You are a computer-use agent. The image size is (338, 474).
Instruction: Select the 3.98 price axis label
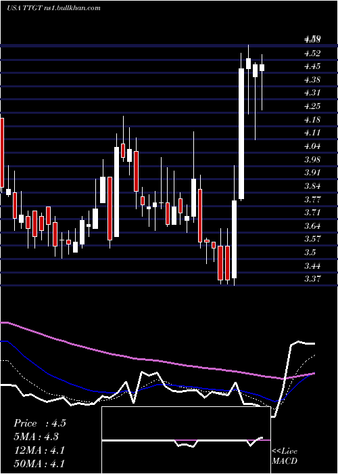(x=312, y=160)
